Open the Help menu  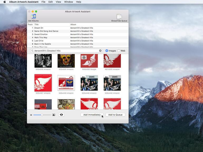click(x=79, y=2)
